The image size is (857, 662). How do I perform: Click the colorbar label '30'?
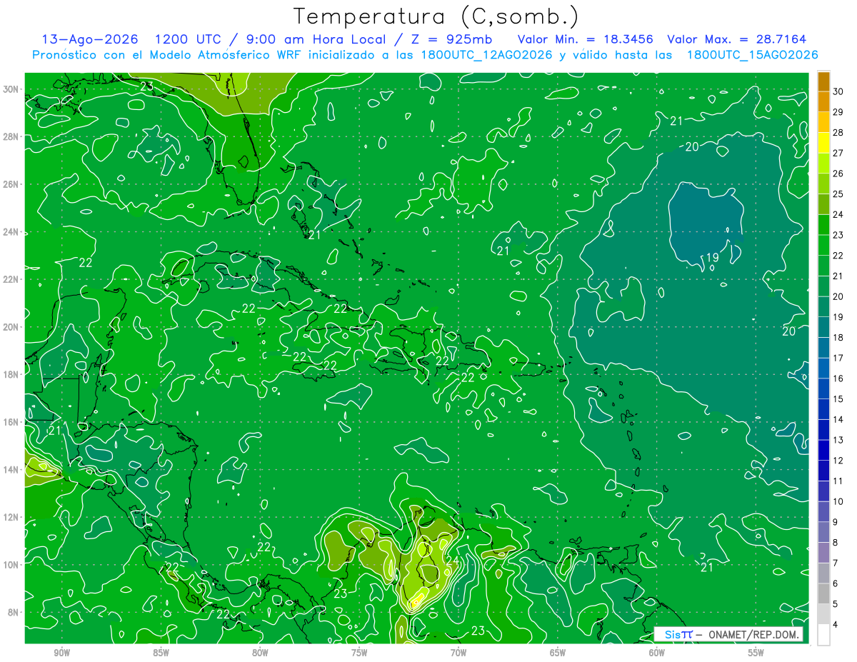point(838,91)
